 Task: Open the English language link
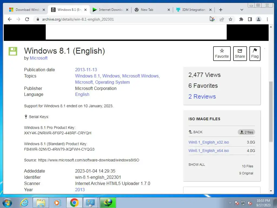pyautogui.click(x=82, y=95)
